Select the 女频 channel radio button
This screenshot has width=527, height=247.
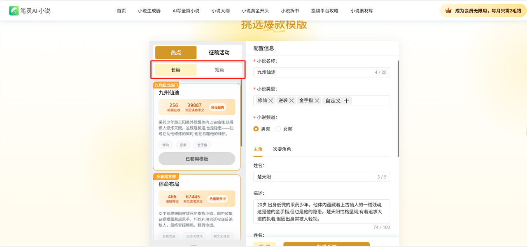[278, 129]
